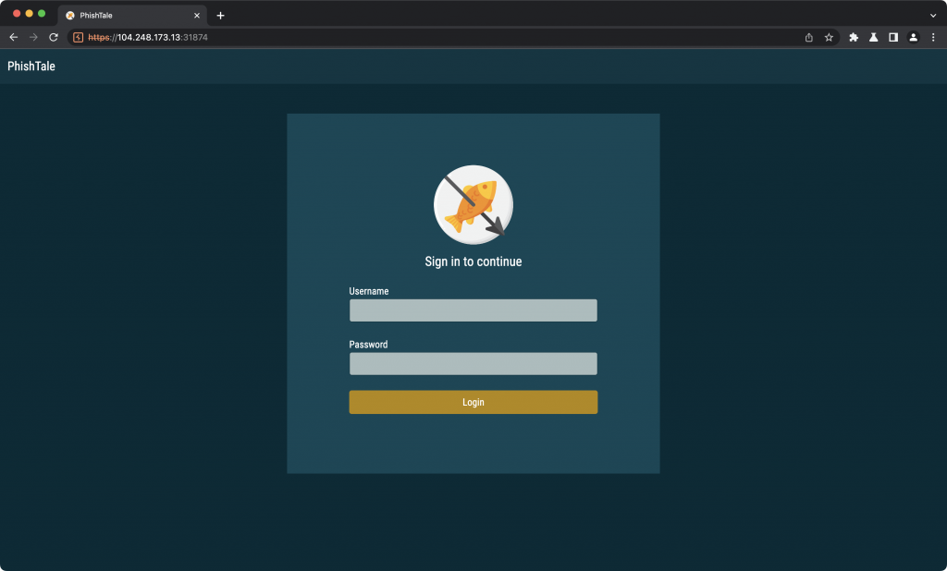947x571 pixels.
Task: Open a new tab with plus button
Action: click(220, 16)
